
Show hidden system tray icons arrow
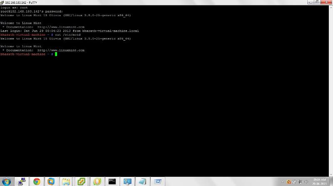click(x=283, y=182)
